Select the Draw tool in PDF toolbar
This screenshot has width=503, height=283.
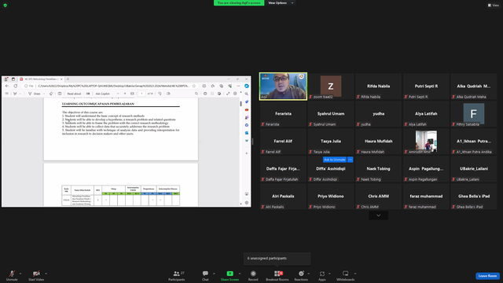coord(35,94)
